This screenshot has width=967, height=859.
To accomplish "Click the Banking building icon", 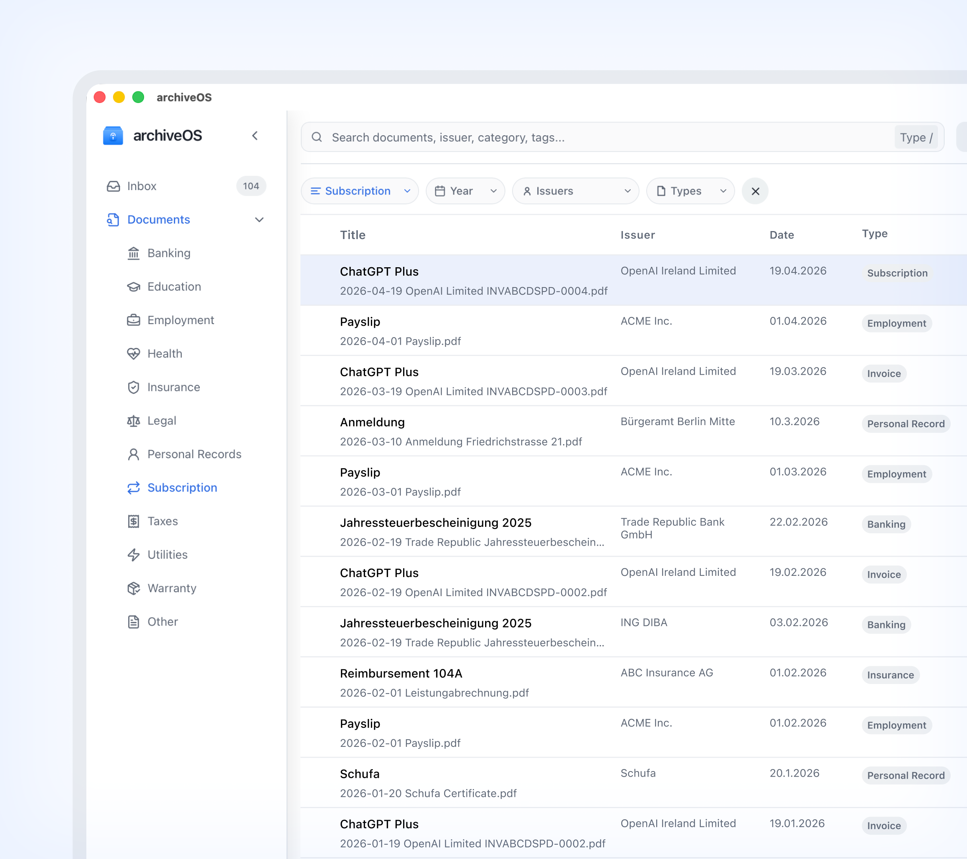I will coord(133,253).
